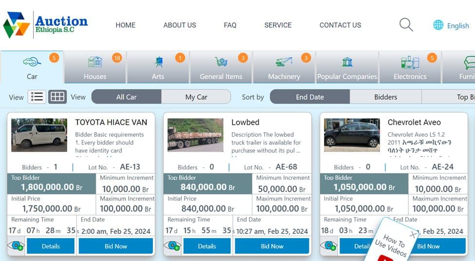This screenshot has width=475, height=261.
Task: Select the Furniture category tab
Action: coord(458,67)
